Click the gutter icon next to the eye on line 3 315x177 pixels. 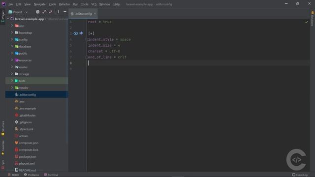coord(81,33)
